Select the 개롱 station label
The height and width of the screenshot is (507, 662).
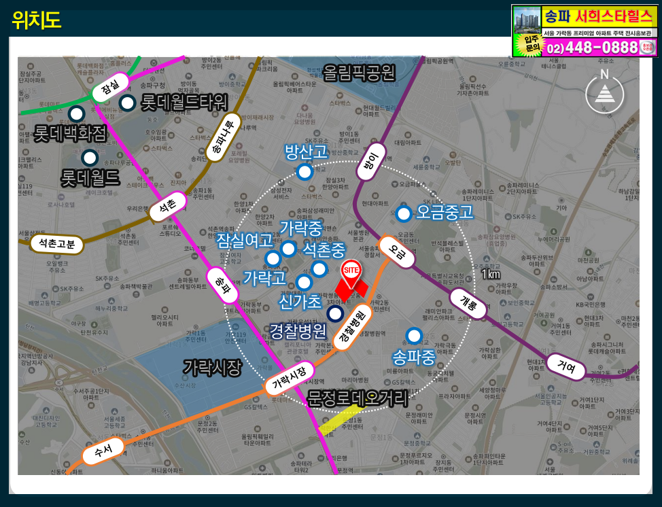[x=468, y=303]
